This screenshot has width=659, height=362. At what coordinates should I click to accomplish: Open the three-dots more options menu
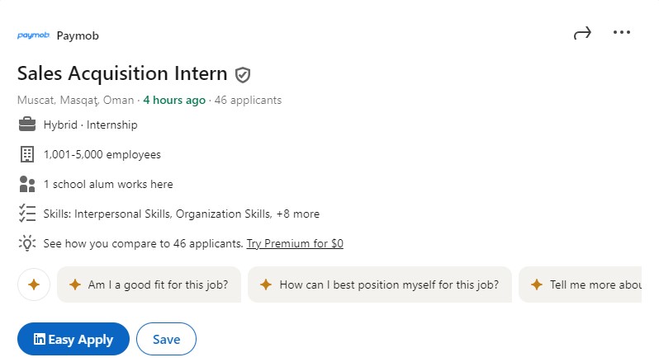tap(622, 32)
